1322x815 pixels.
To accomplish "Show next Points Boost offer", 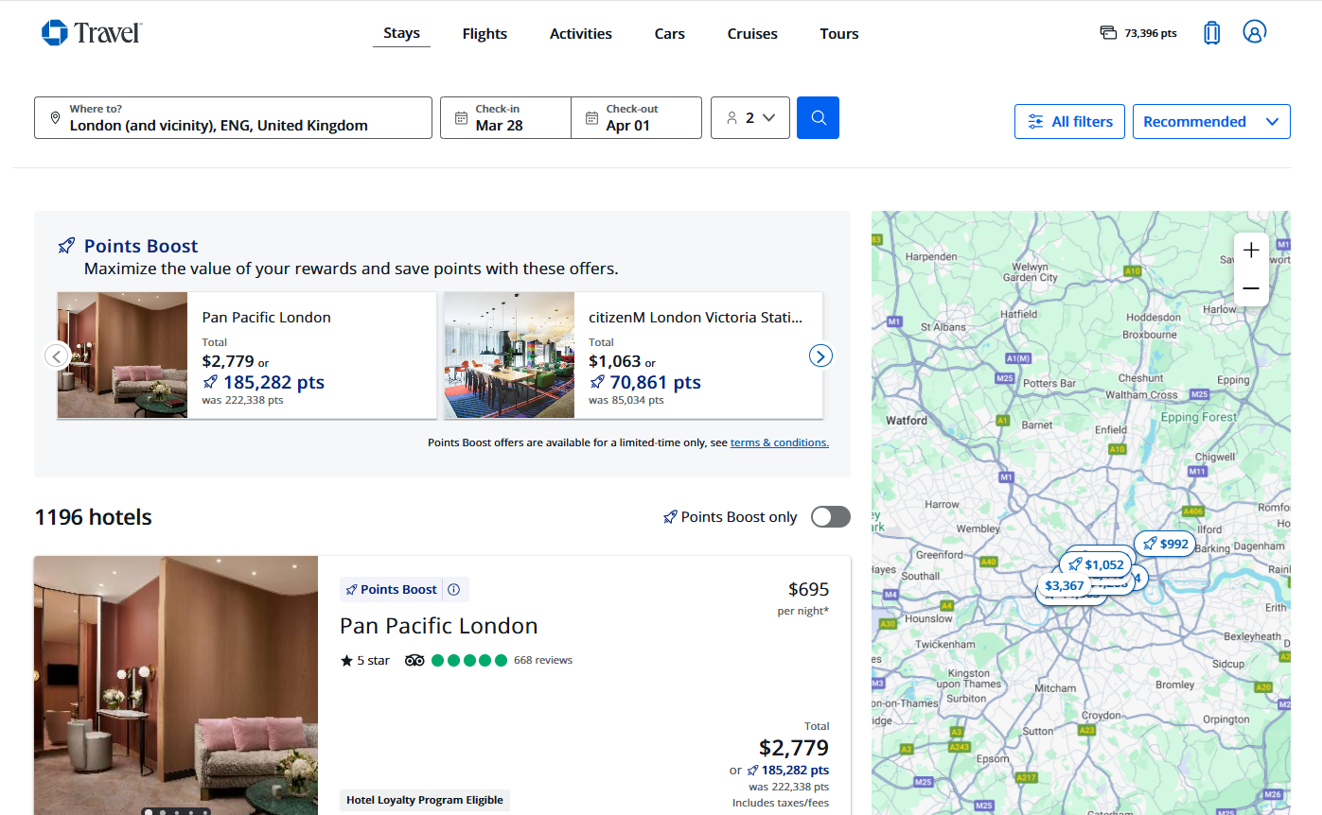I will (820, 355).
